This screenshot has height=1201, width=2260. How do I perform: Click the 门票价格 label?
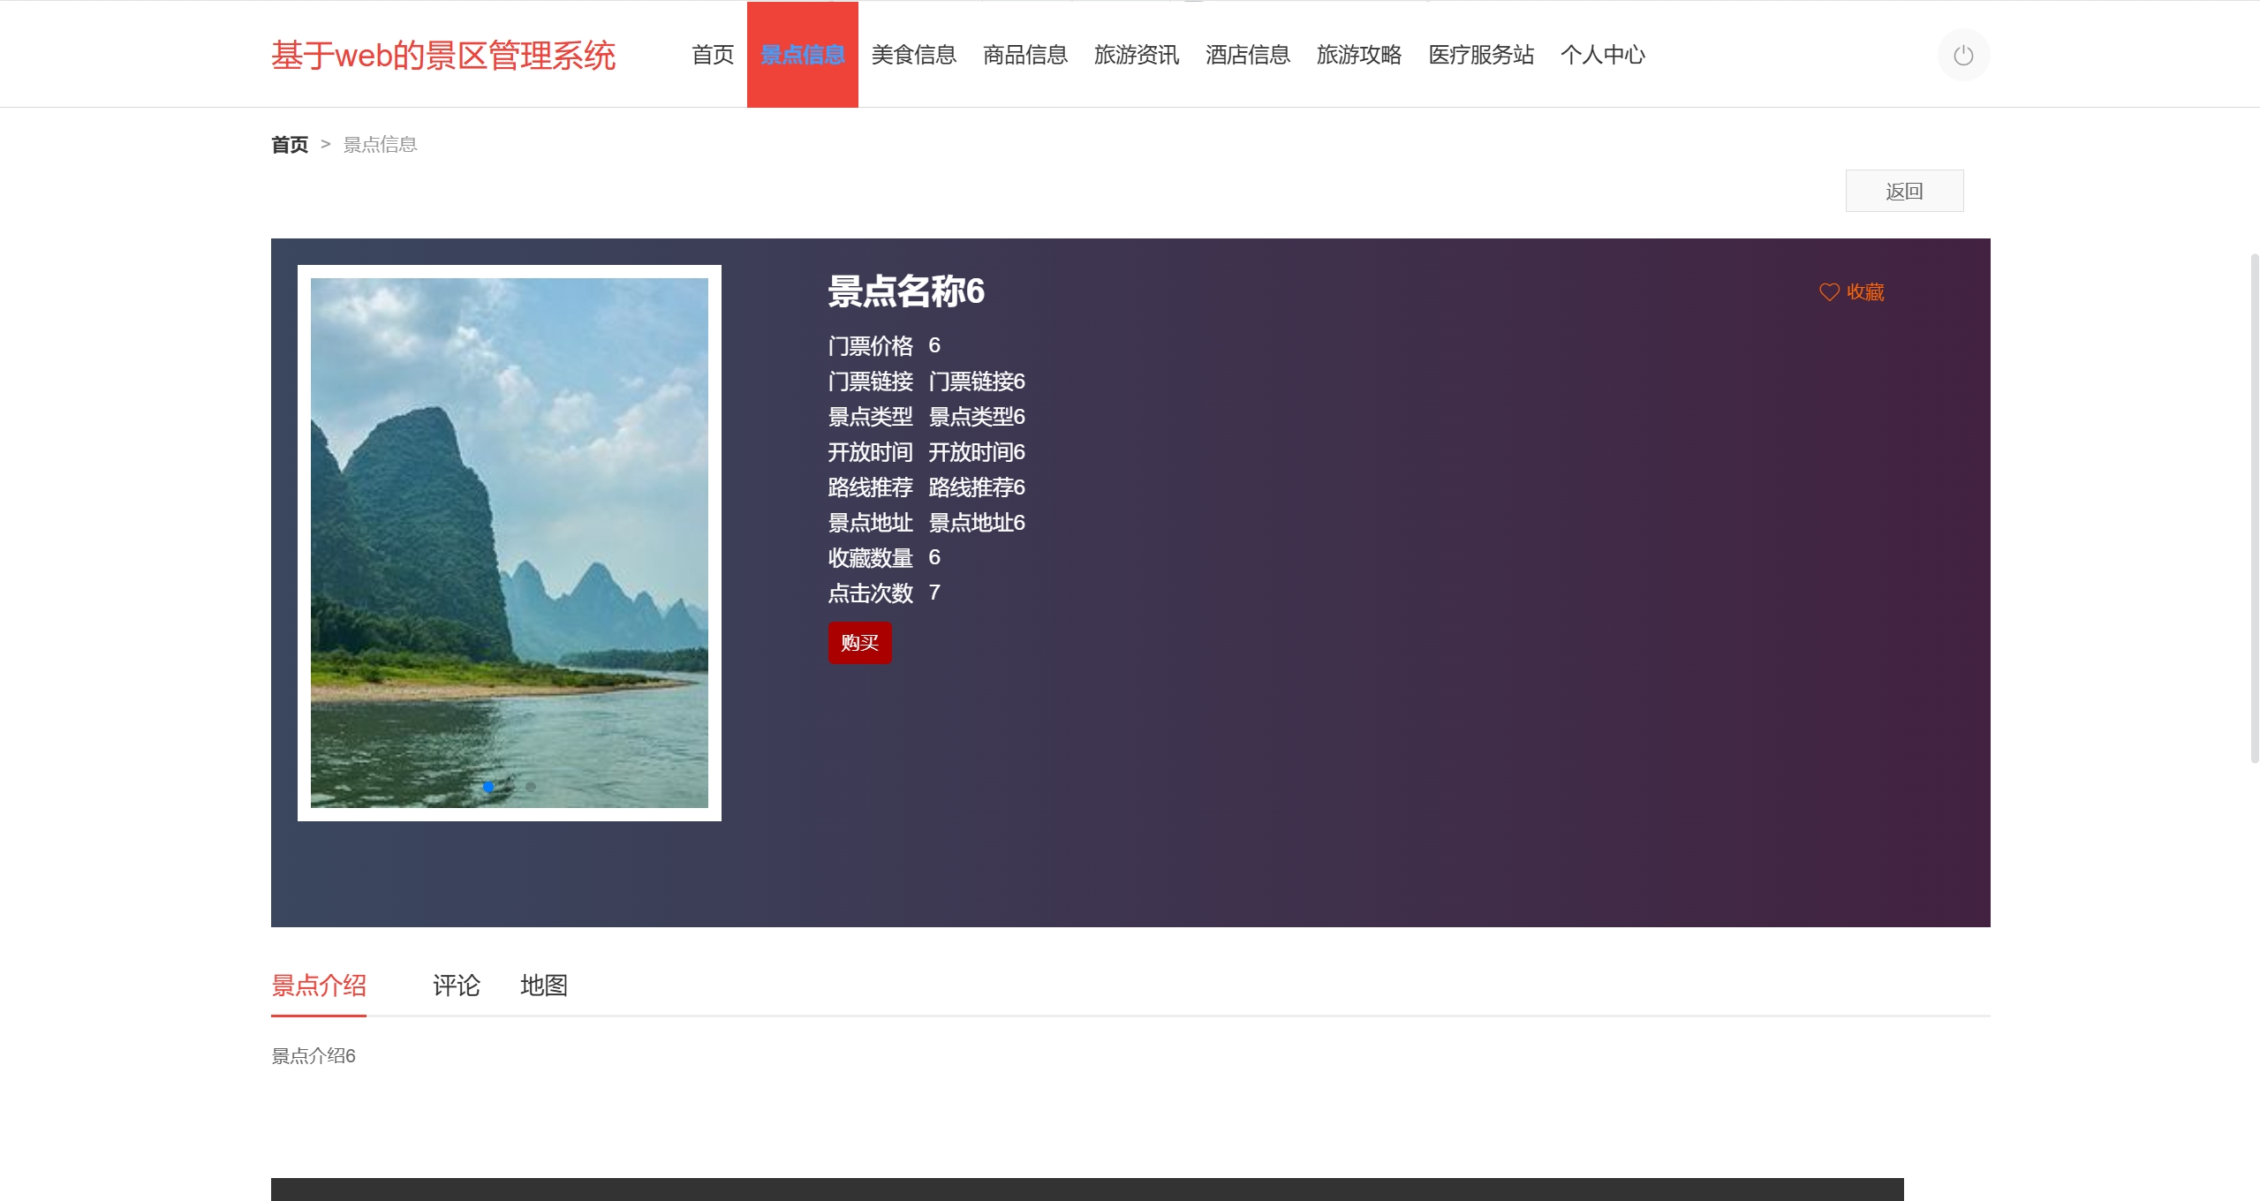(x=870, y=346)
